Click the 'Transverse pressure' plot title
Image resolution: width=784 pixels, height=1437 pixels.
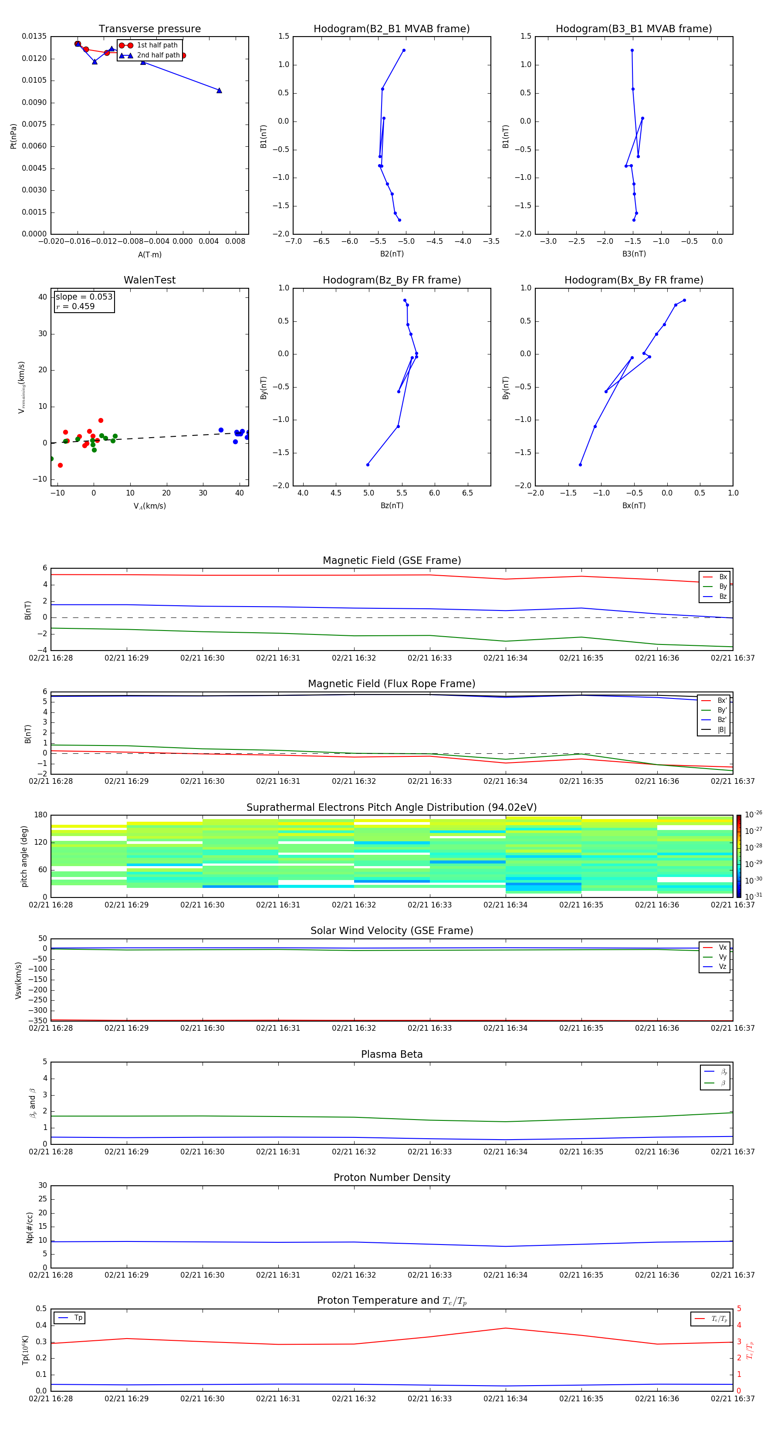[149, 29]
